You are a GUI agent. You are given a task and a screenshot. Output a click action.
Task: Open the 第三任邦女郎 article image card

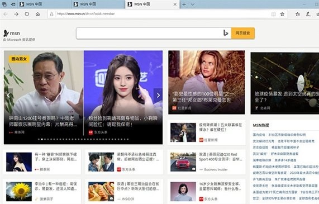207,82
